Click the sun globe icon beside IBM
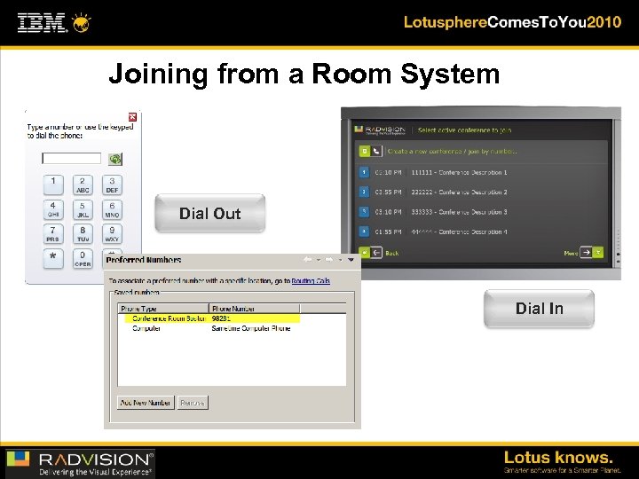The height and width of the screenshot is (479, 639). click(x=81, y=23)
